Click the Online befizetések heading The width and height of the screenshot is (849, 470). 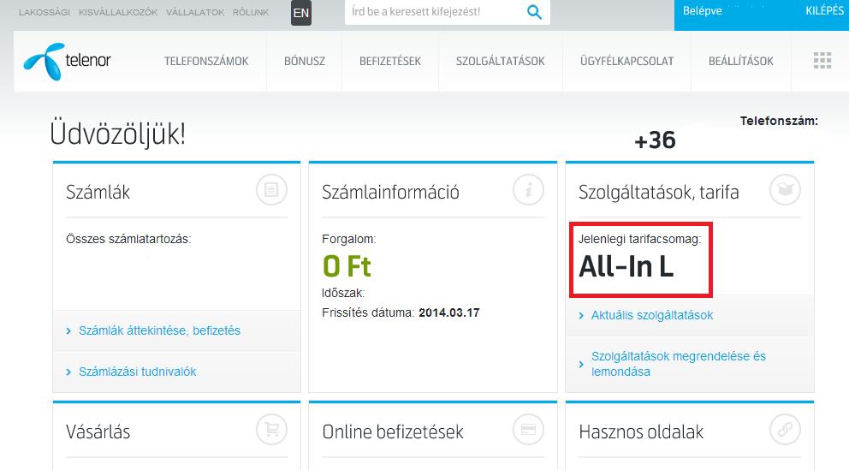[393, 432]
